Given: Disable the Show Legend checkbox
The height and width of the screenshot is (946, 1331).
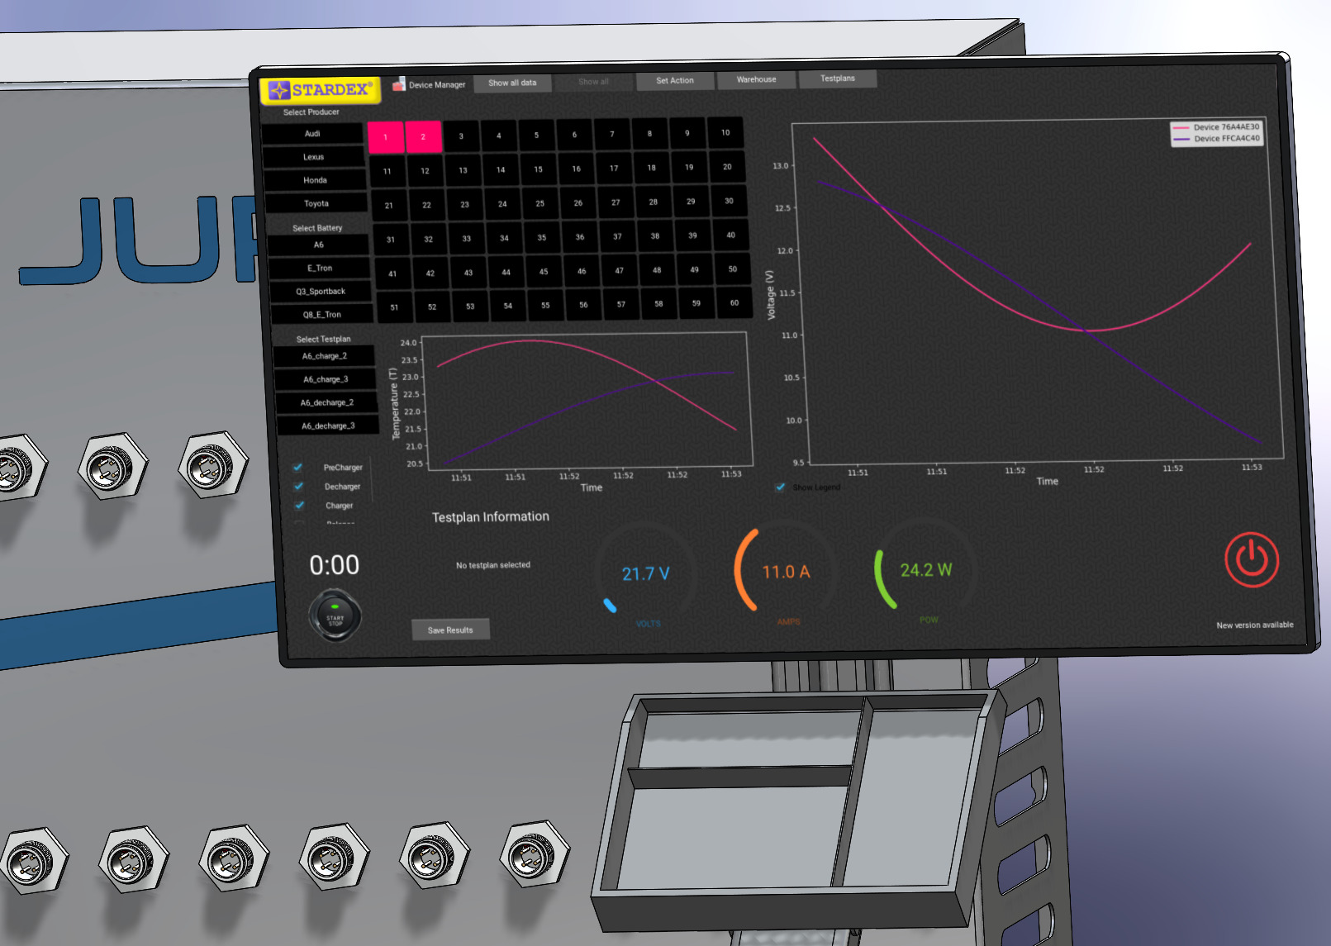Looking at the screenshot, I should 780,487.
